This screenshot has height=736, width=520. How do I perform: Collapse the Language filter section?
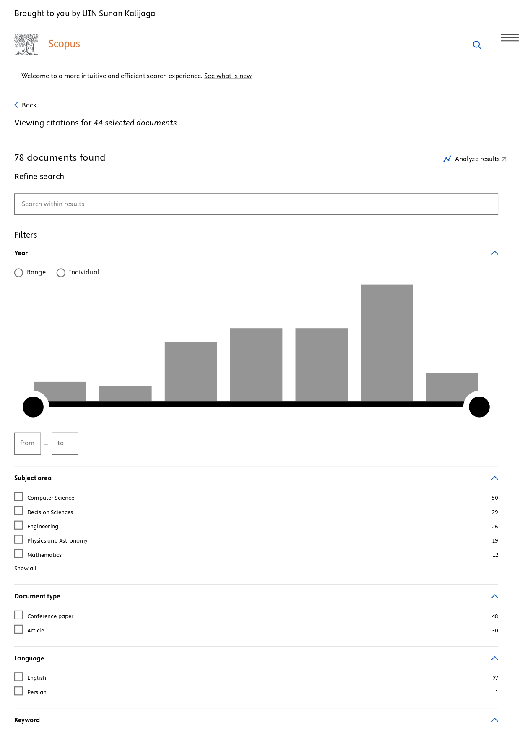[x=495, y=658]
